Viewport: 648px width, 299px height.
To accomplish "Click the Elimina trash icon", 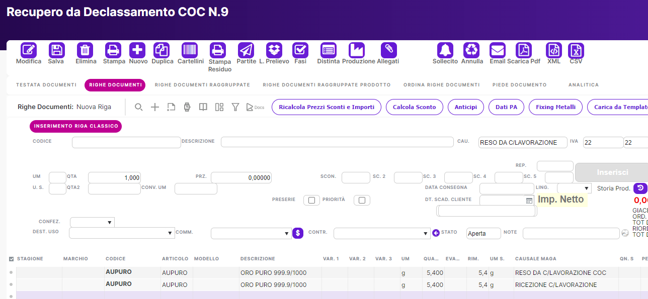I will (85, 50).
